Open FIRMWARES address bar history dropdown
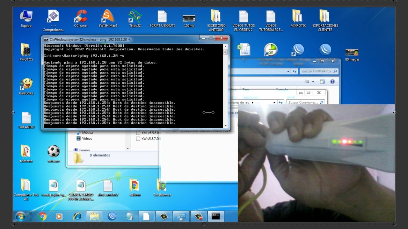 click(x=288, y=71)
